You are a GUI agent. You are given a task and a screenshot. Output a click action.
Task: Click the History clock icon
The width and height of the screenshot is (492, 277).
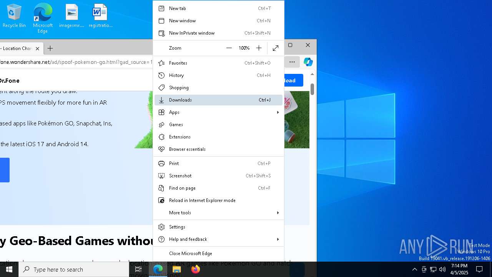click(x=161, y=75)
